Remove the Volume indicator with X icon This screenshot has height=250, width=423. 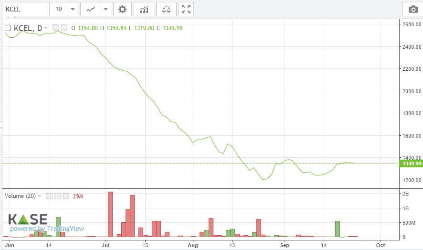point(66,196)
